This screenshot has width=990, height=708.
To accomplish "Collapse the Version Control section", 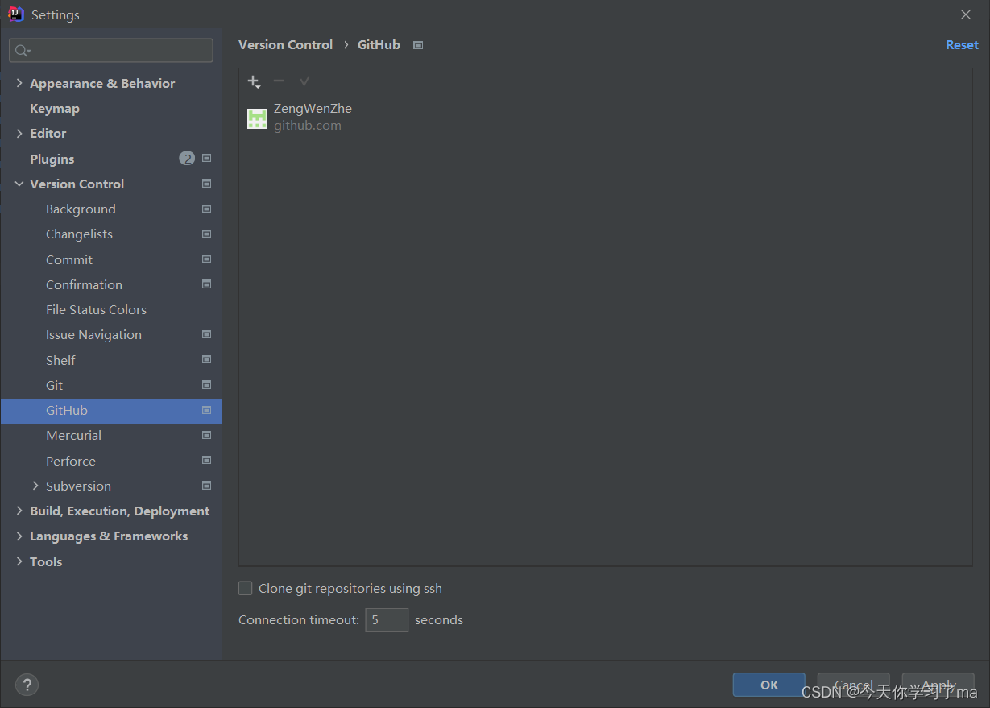I will click(x=19, y=184).
